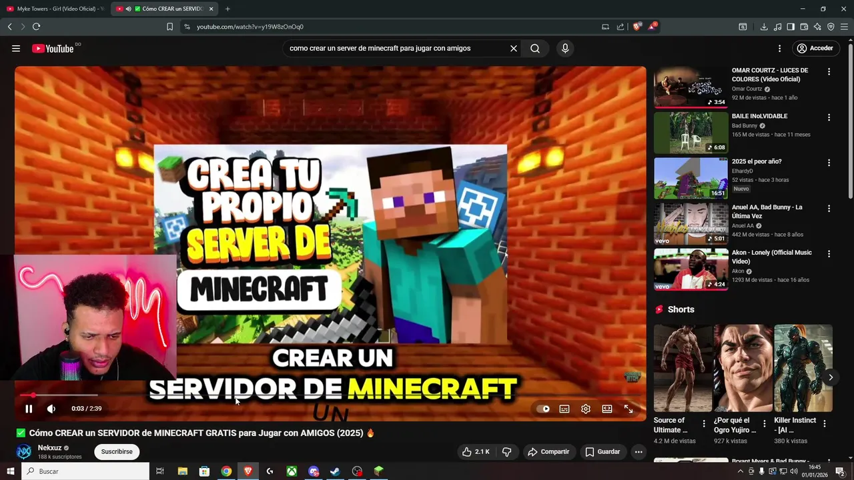Open options for Anuel AA La Última Vez
This screenshot has width=854, height=480.
(829, 209)
